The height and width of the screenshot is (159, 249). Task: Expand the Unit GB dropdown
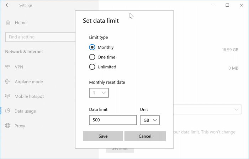(150, 120)
